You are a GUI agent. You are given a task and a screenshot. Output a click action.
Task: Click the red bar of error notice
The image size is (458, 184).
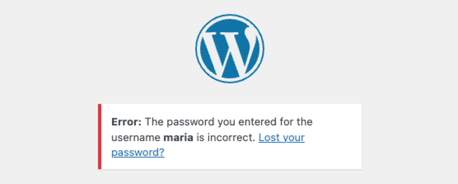pyautogui.click(x=100, y=136)
